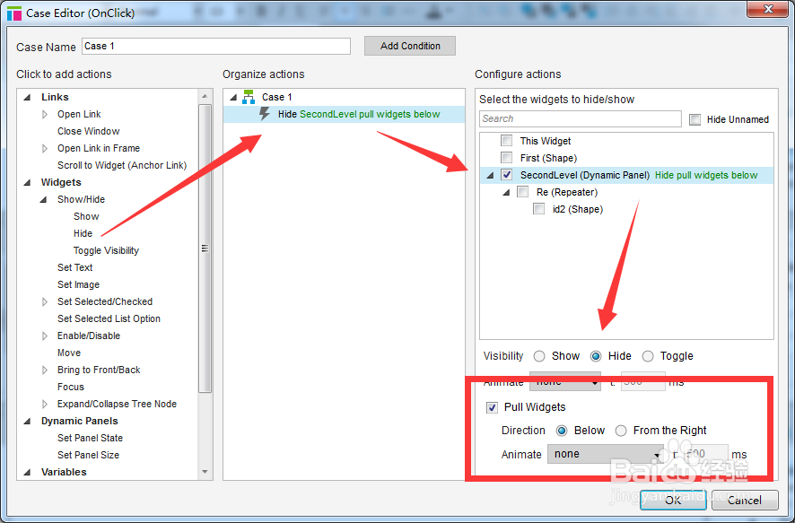795x523 pixels.
Task: Close the Case Editor window
Action: point(768,9)
